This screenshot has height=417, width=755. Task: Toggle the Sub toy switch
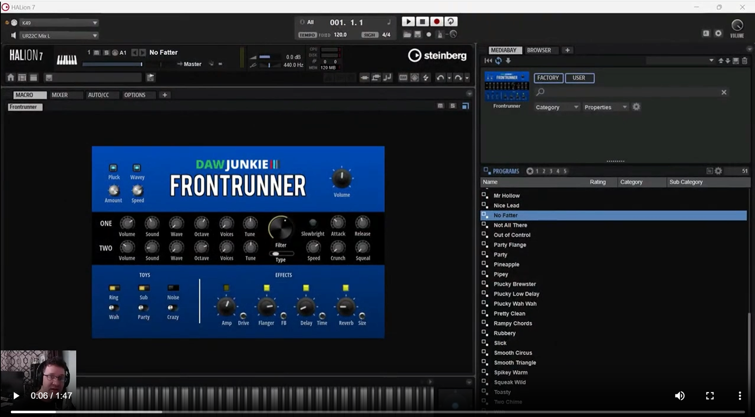click(x=143, y=288)
